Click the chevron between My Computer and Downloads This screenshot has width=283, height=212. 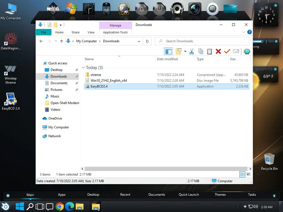[x=100, y=41]
